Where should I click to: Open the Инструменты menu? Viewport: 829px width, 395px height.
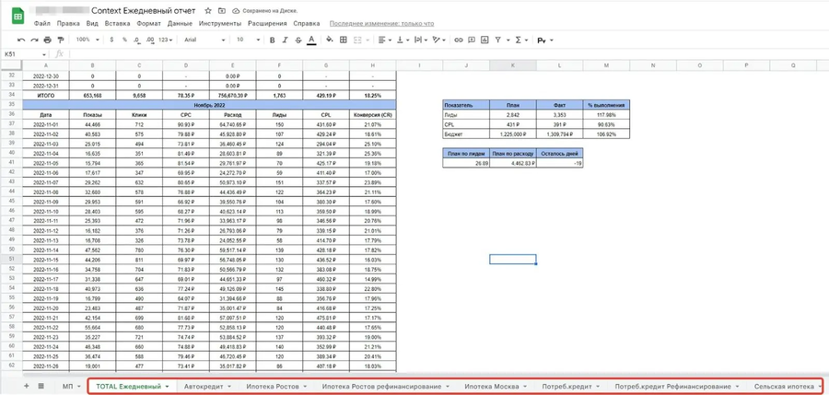[220, 24]
